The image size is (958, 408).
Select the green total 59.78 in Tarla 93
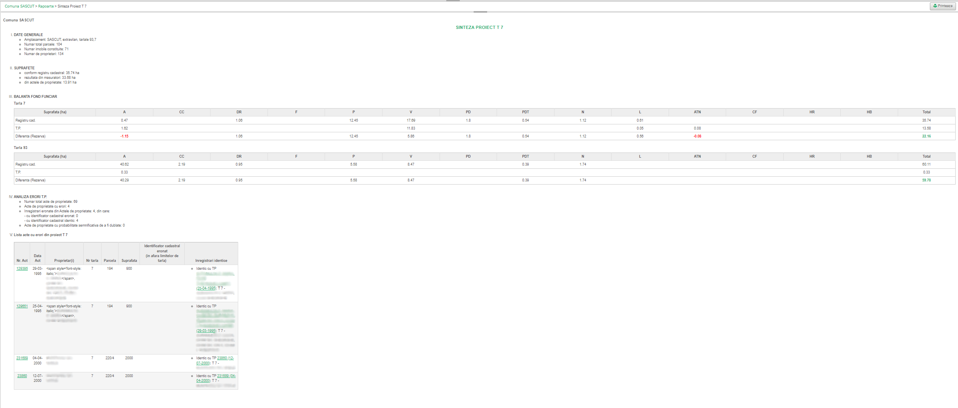(926, 180)
